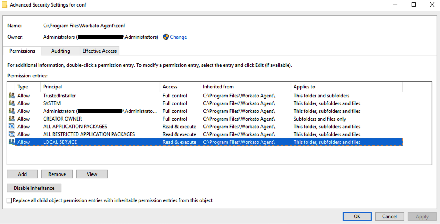Select the LOCAL SERVICE principal entry
Image resolution: width=440 pixels, height=224 pixels.
[x=60, y=142]
